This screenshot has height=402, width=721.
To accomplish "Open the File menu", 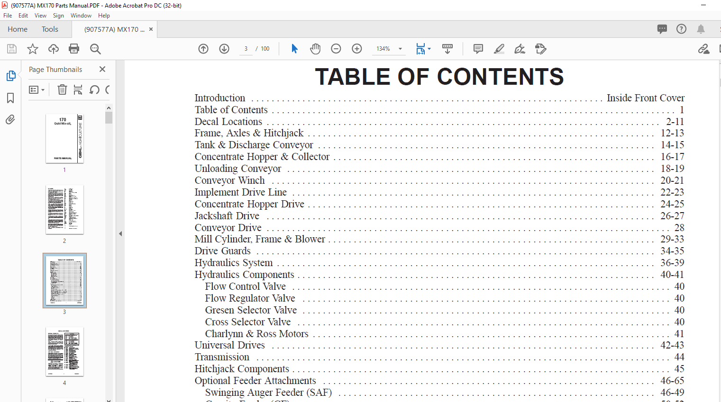I will [x=8, y=16].
